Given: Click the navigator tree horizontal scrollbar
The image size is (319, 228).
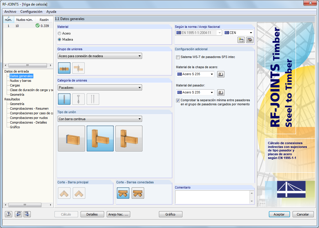Looking at the screenshot, I should [x=28, y=205].
